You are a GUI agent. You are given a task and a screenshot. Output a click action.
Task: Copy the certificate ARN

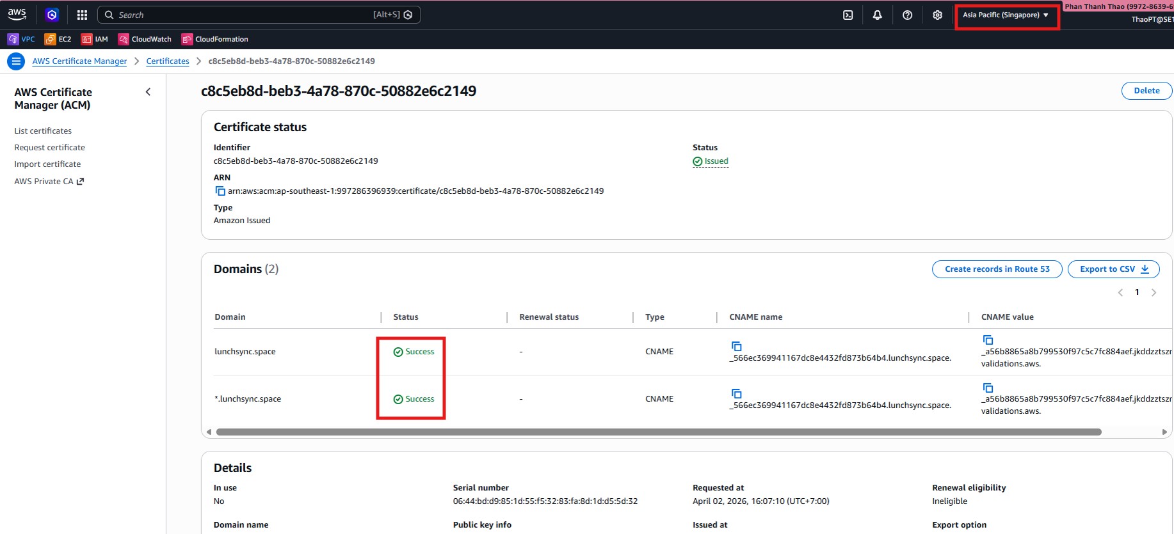[220, 191]
